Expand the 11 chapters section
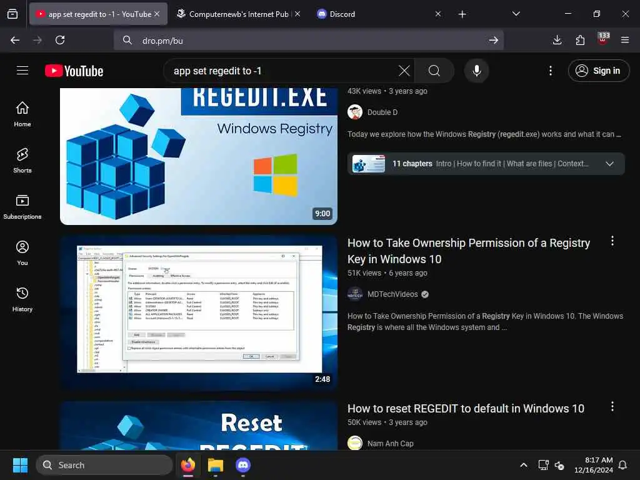The image size is (640, 480). tap(609, 164)
